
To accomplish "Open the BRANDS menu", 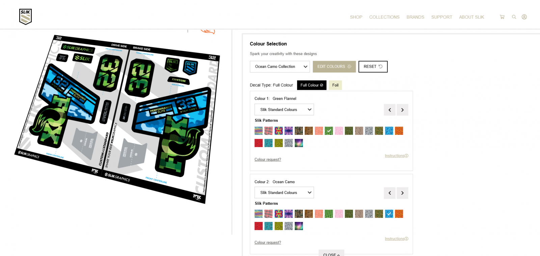I will [x=415, y=17].
